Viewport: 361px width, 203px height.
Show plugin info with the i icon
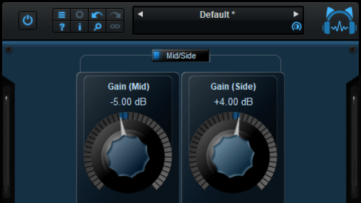pyautogui.click(x=79, y=27)
